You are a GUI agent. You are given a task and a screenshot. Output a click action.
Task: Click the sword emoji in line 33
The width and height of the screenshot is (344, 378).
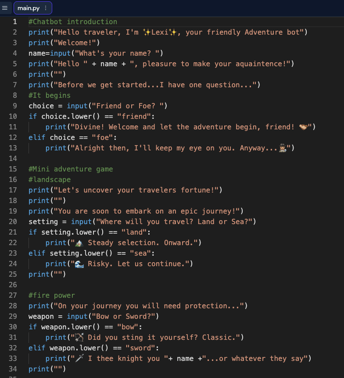click(79, 358)
